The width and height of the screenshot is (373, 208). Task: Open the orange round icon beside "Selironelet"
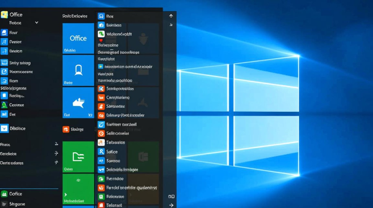[101, 133]
